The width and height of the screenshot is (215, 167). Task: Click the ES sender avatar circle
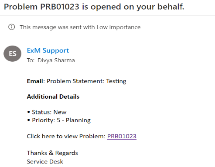(13, 53)
